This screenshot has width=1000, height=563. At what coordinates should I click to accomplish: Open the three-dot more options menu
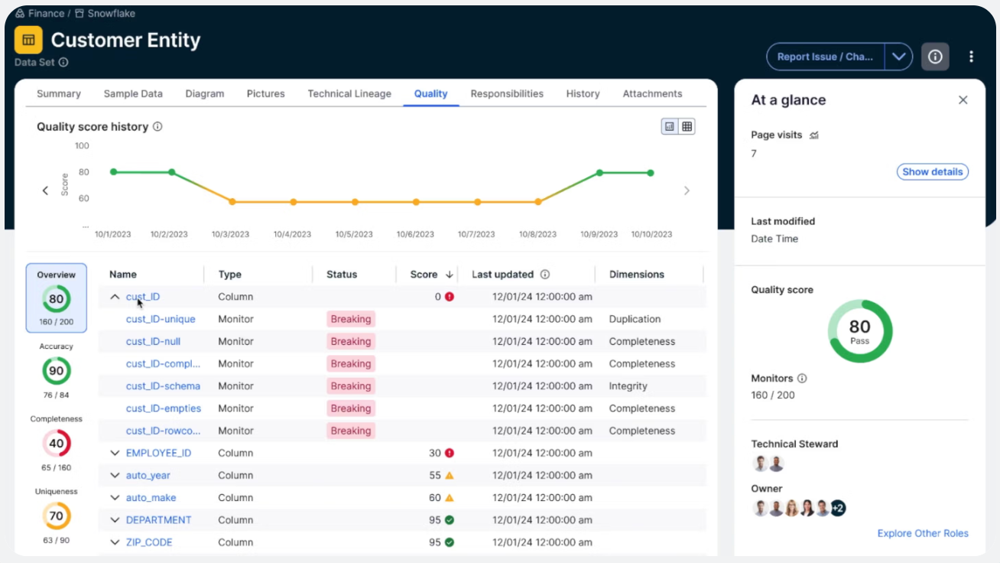(x=971, y=57)
